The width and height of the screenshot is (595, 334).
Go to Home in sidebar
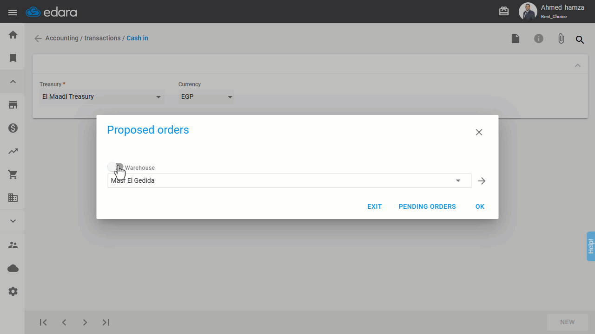coord(13,35)
